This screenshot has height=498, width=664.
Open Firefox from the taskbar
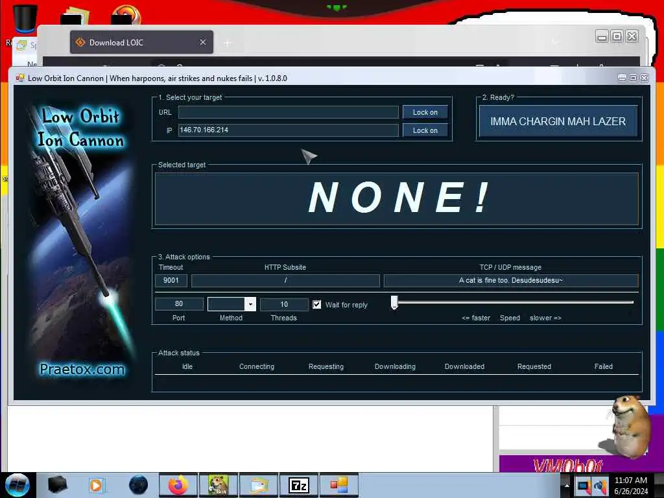point(178,485)
